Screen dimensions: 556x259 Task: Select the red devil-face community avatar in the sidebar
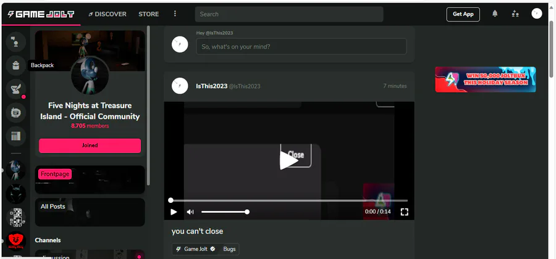pos(16,241)
